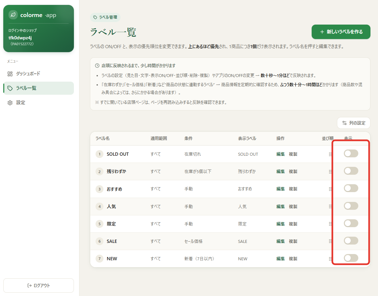Viewport: 378px width, 296px height.
Task: Open the 限定 label name
Action: pos(111,224)
